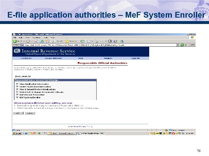Uncheck Add, Delete & Change Responsible Officials
The width and height of the screenshot is (209, 156).
pyautogui.click(x=17, y=92)
